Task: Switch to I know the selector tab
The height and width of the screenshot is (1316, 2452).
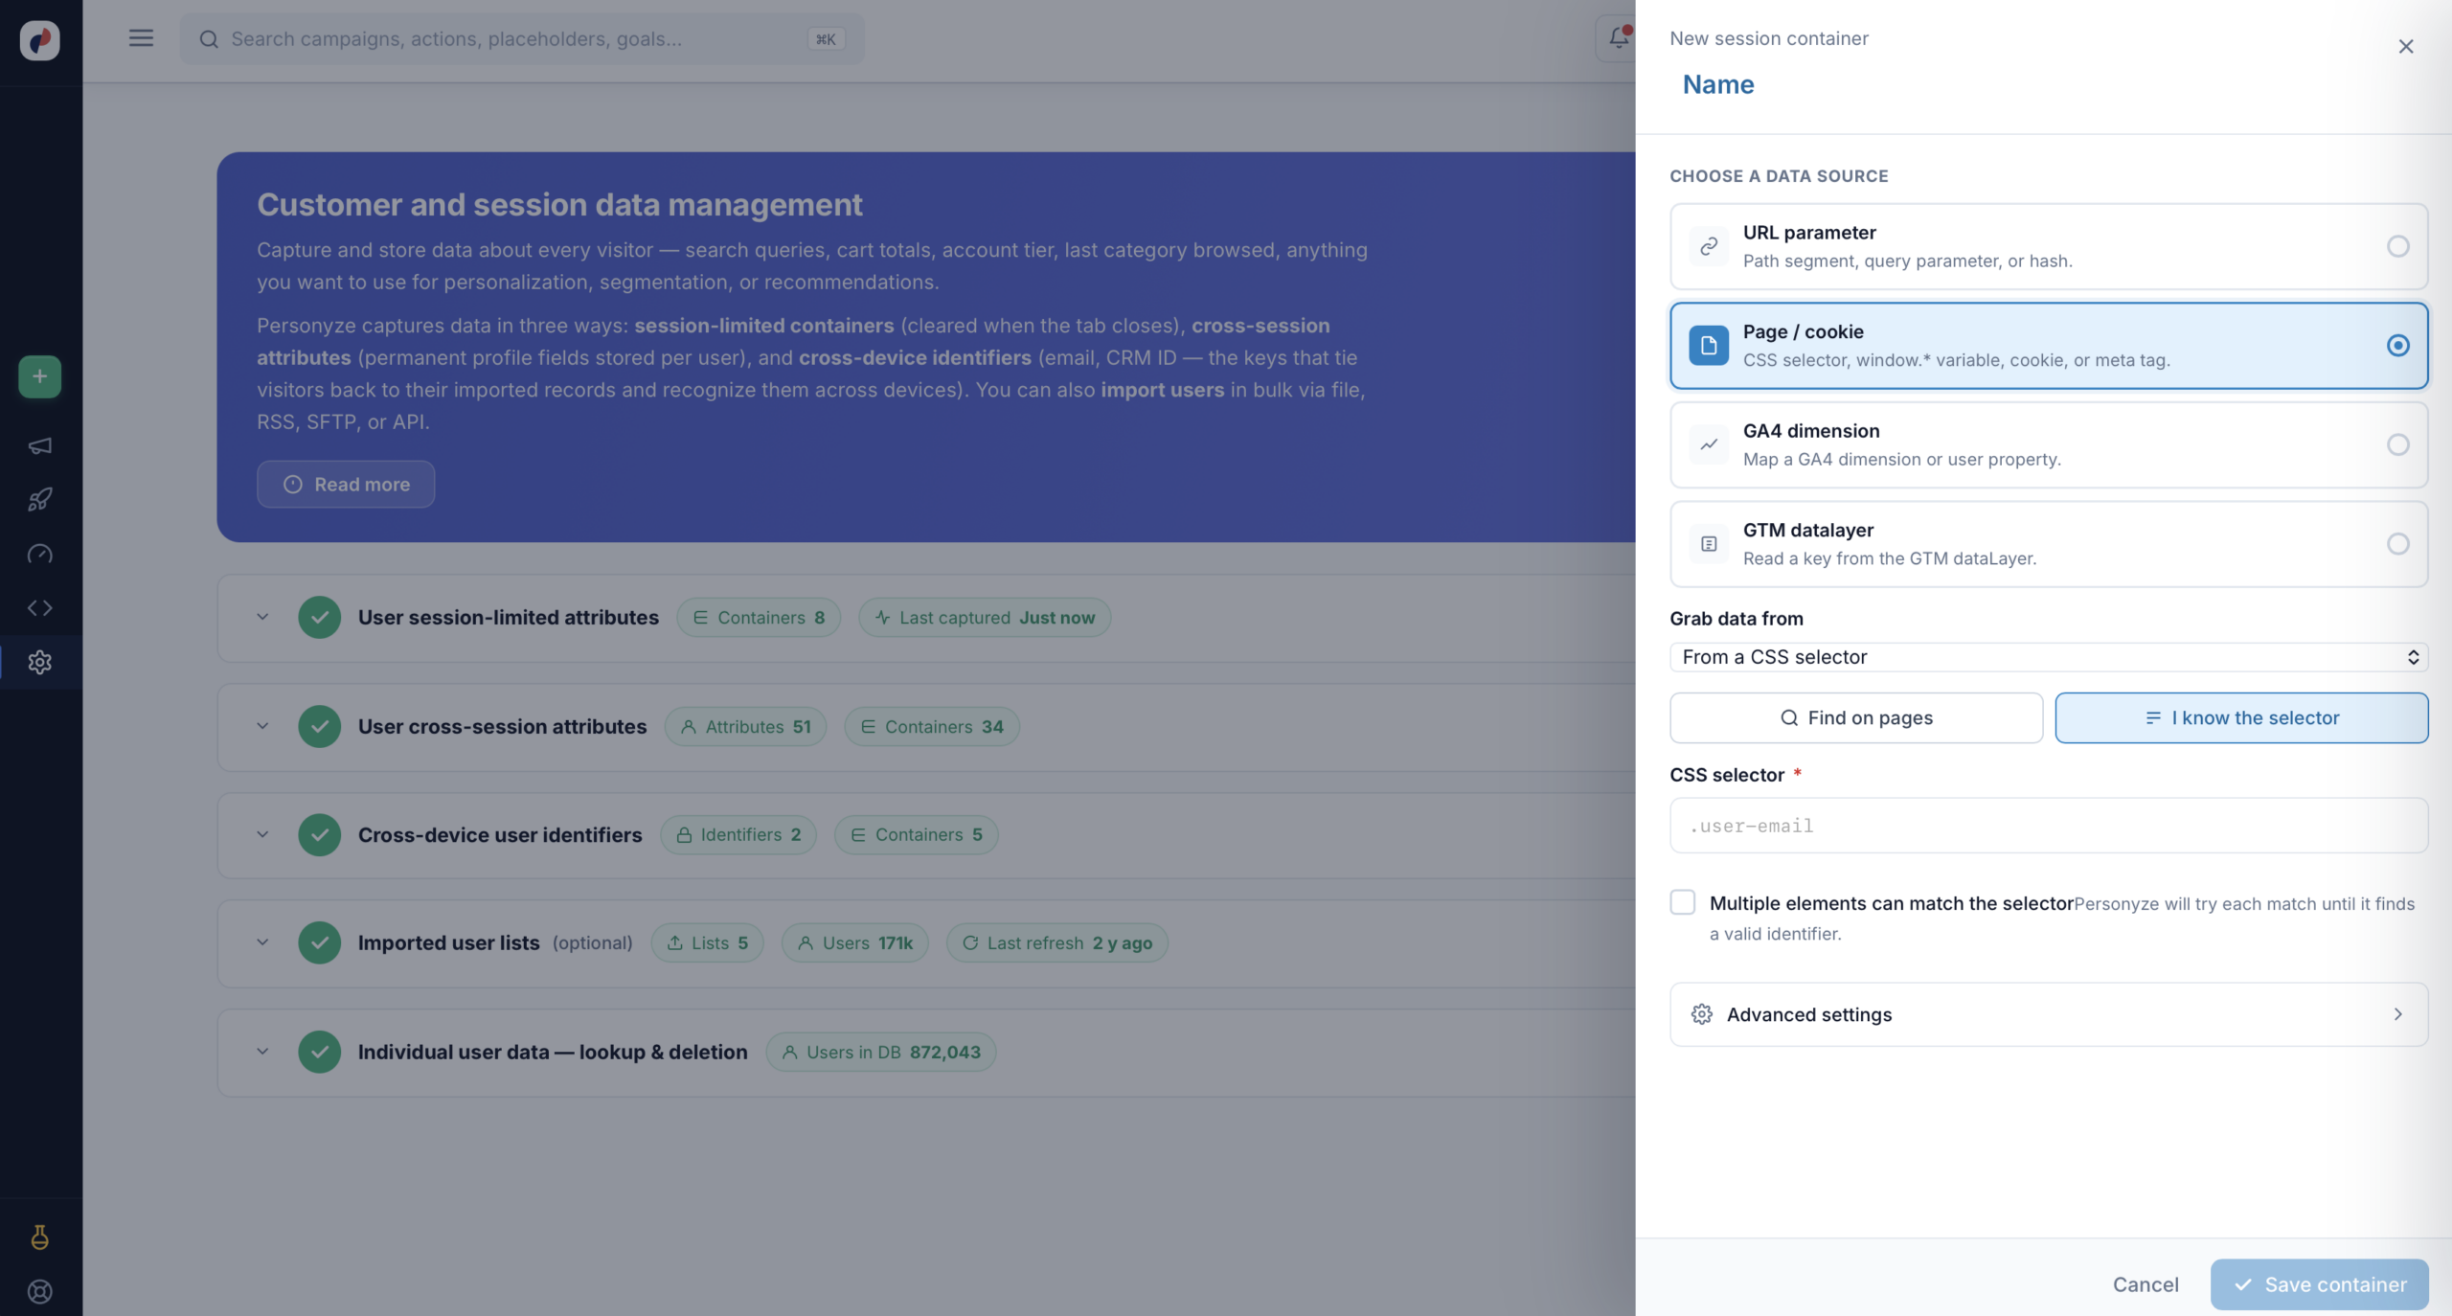Action: tap(2241, 718)
